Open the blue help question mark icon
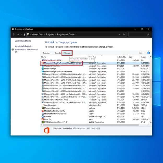 coord(148,53)
